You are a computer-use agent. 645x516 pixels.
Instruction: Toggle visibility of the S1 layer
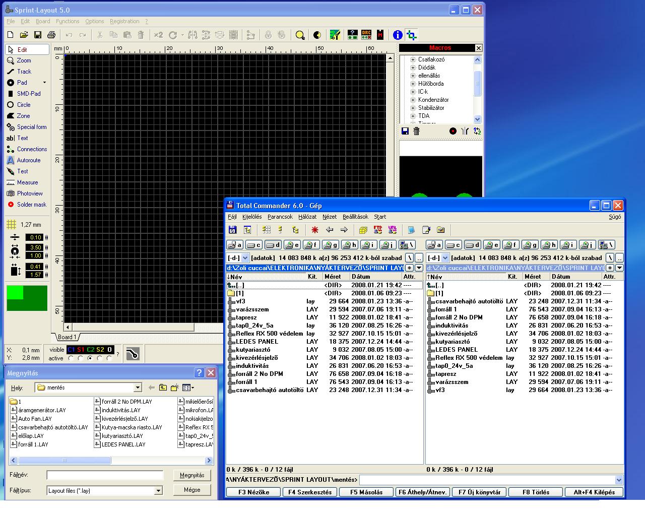point(81,350)
